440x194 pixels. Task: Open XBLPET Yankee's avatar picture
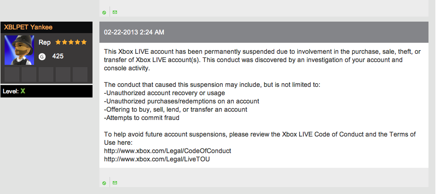point(19,51)
